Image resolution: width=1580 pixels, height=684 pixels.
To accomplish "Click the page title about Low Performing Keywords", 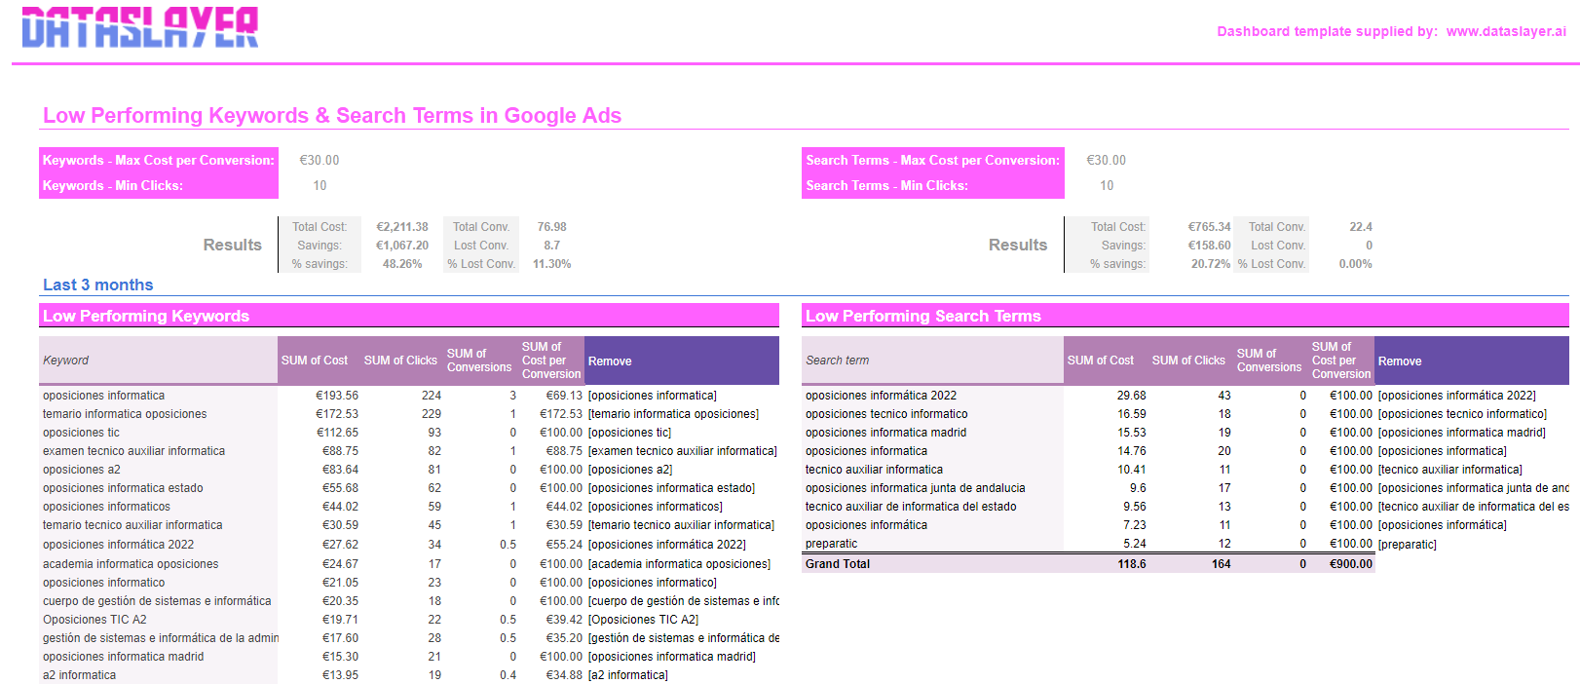I will click(x=331, y=116).
